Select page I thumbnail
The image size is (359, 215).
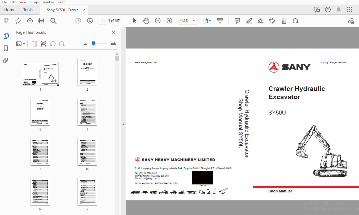[87, 112]
